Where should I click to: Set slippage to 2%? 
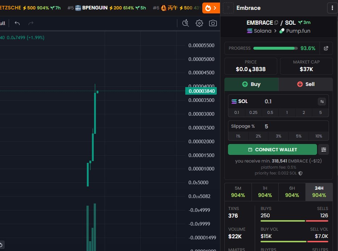point(258,136)
